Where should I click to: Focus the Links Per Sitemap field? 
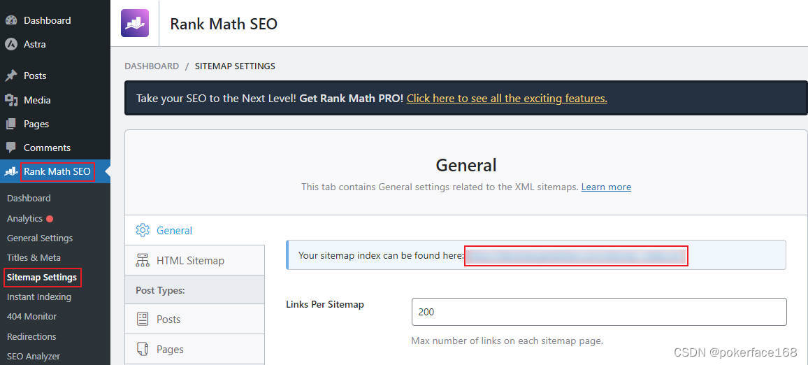(x=599, y=312)
